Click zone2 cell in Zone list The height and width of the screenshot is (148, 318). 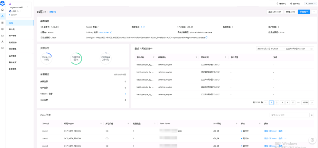pos(45,138)
